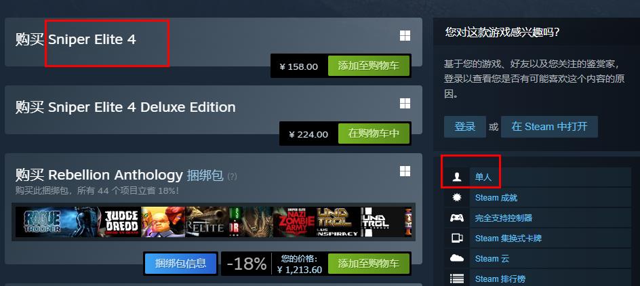Click Windows icon on Sniper Elite 4 purchase box
This screenshot has height=286, width=640.
405,36
